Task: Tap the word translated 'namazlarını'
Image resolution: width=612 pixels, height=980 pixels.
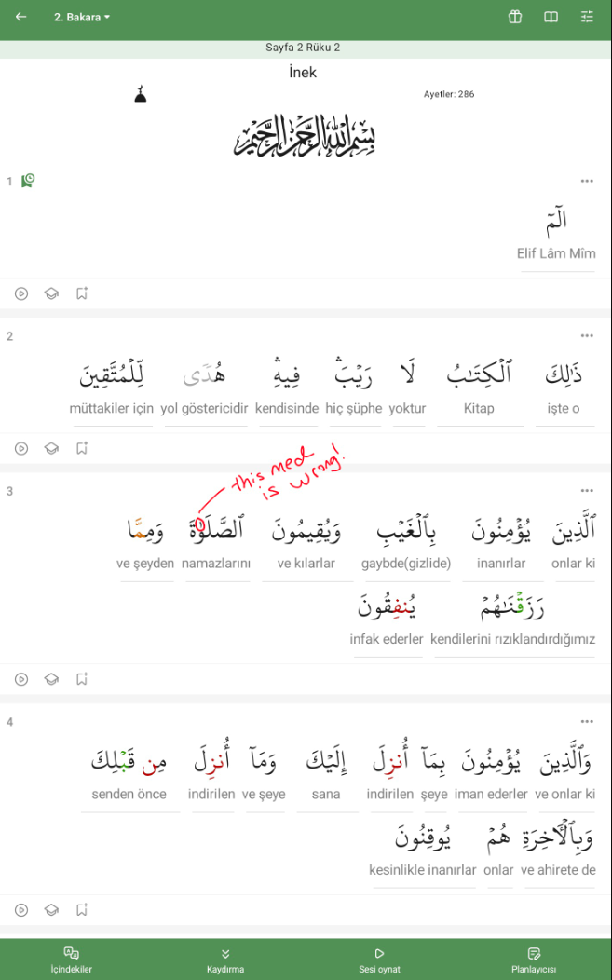Action: [x=216, y=541]
